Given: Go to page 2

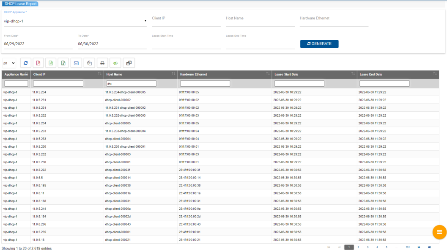Looking at the screenshot, I should [358, 247].
